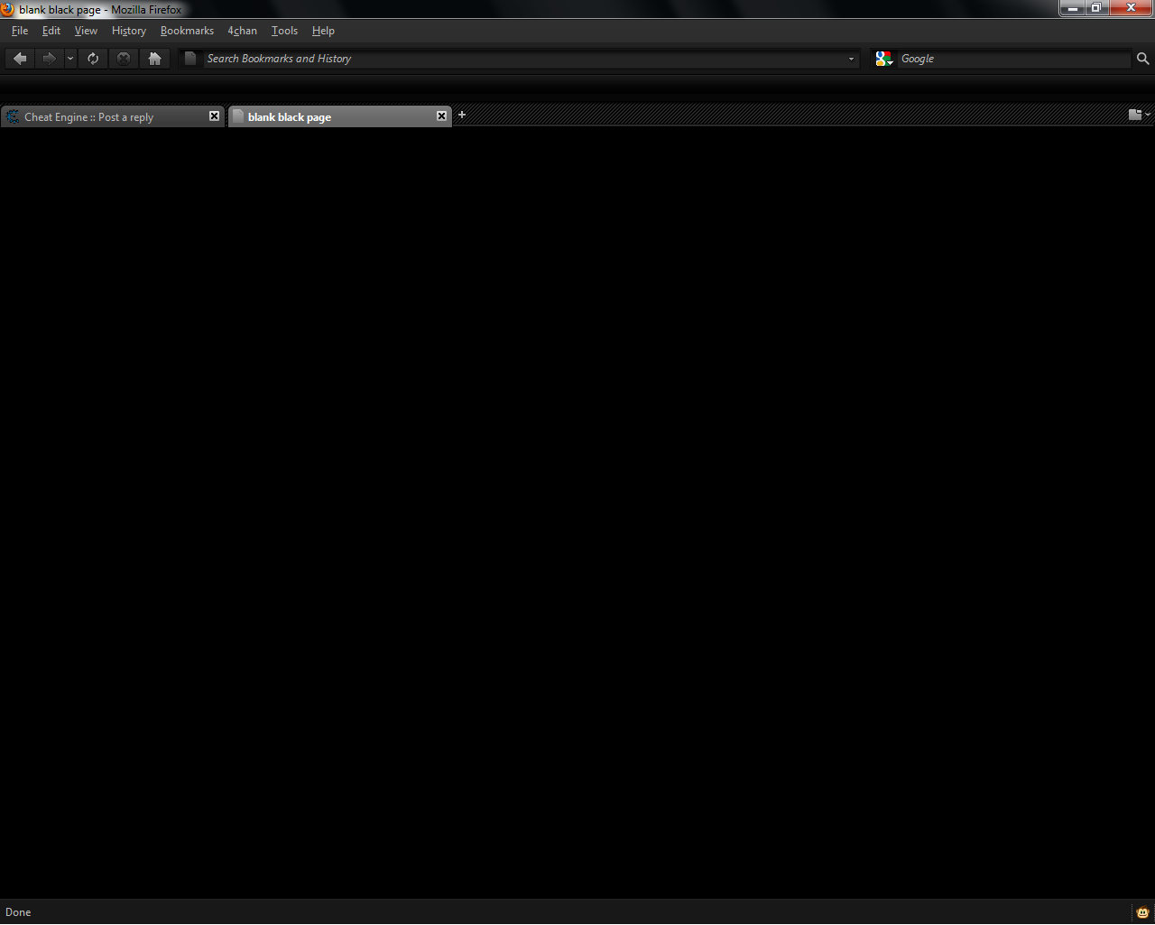Open the Greasemonkey monkey icon in status bar
Screen dimensions: 1155x925
(1142, 912)
